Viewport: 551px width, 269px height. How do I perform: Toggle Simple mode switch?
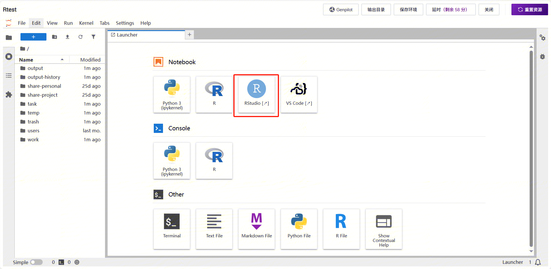[x=36, y=262]
